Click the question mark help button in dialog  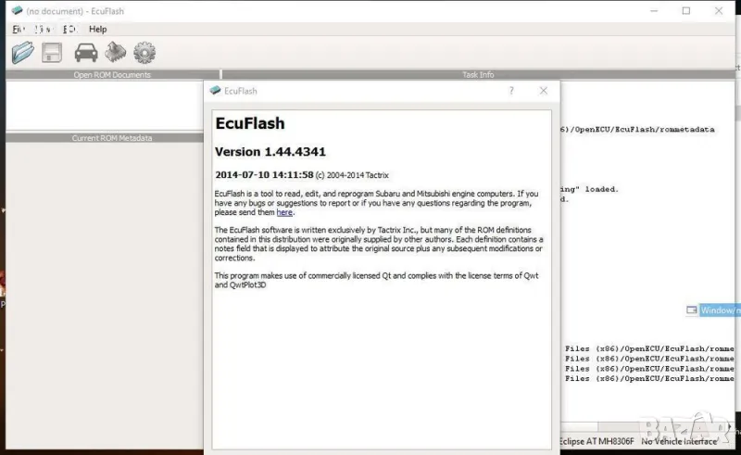(511, 91)
